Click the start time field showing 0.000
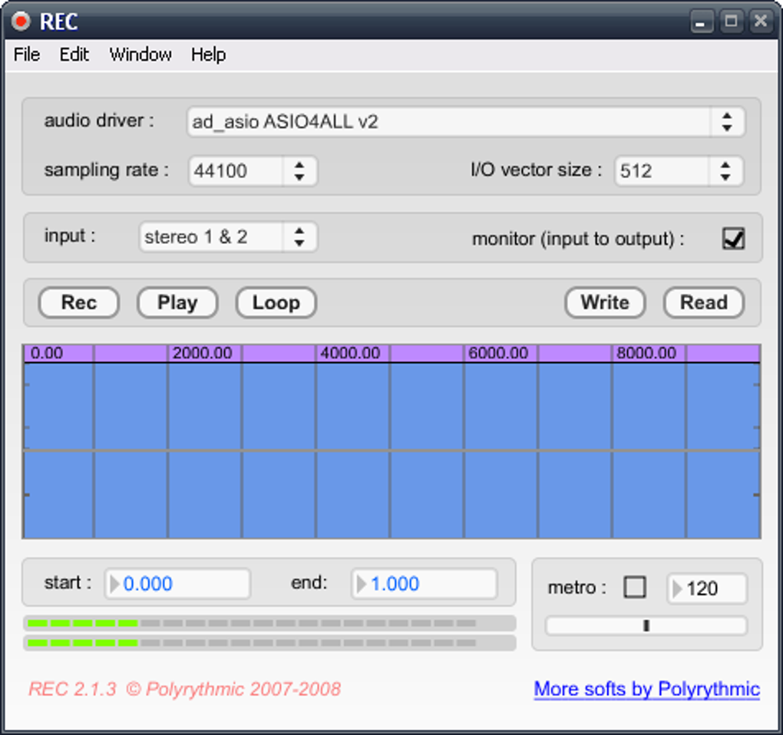This screenshot has height=735, width=783. click(178, 584)
